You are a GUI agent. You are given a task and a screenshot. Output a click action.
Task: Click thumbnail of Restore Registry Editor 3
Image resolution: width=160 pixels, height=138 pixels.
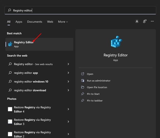pyautogui.click(x=10, y=122)
